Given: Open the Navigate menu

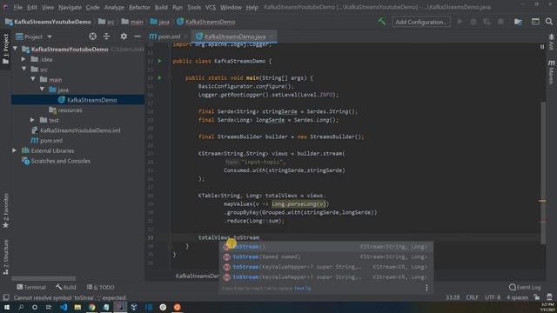Looking at the screenshot, I should point(70,7).
